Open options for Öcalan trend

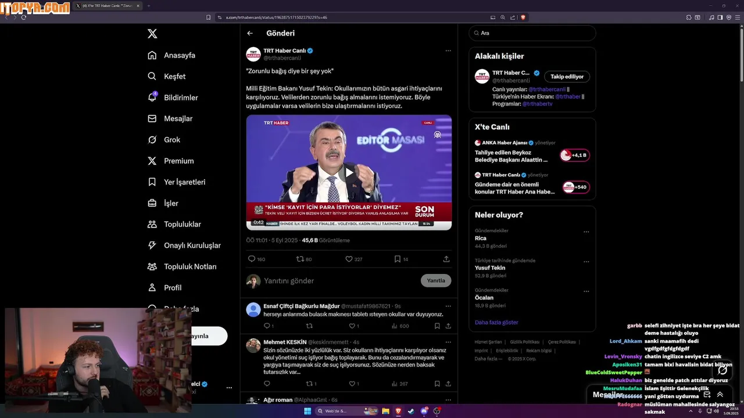point(586,291)
